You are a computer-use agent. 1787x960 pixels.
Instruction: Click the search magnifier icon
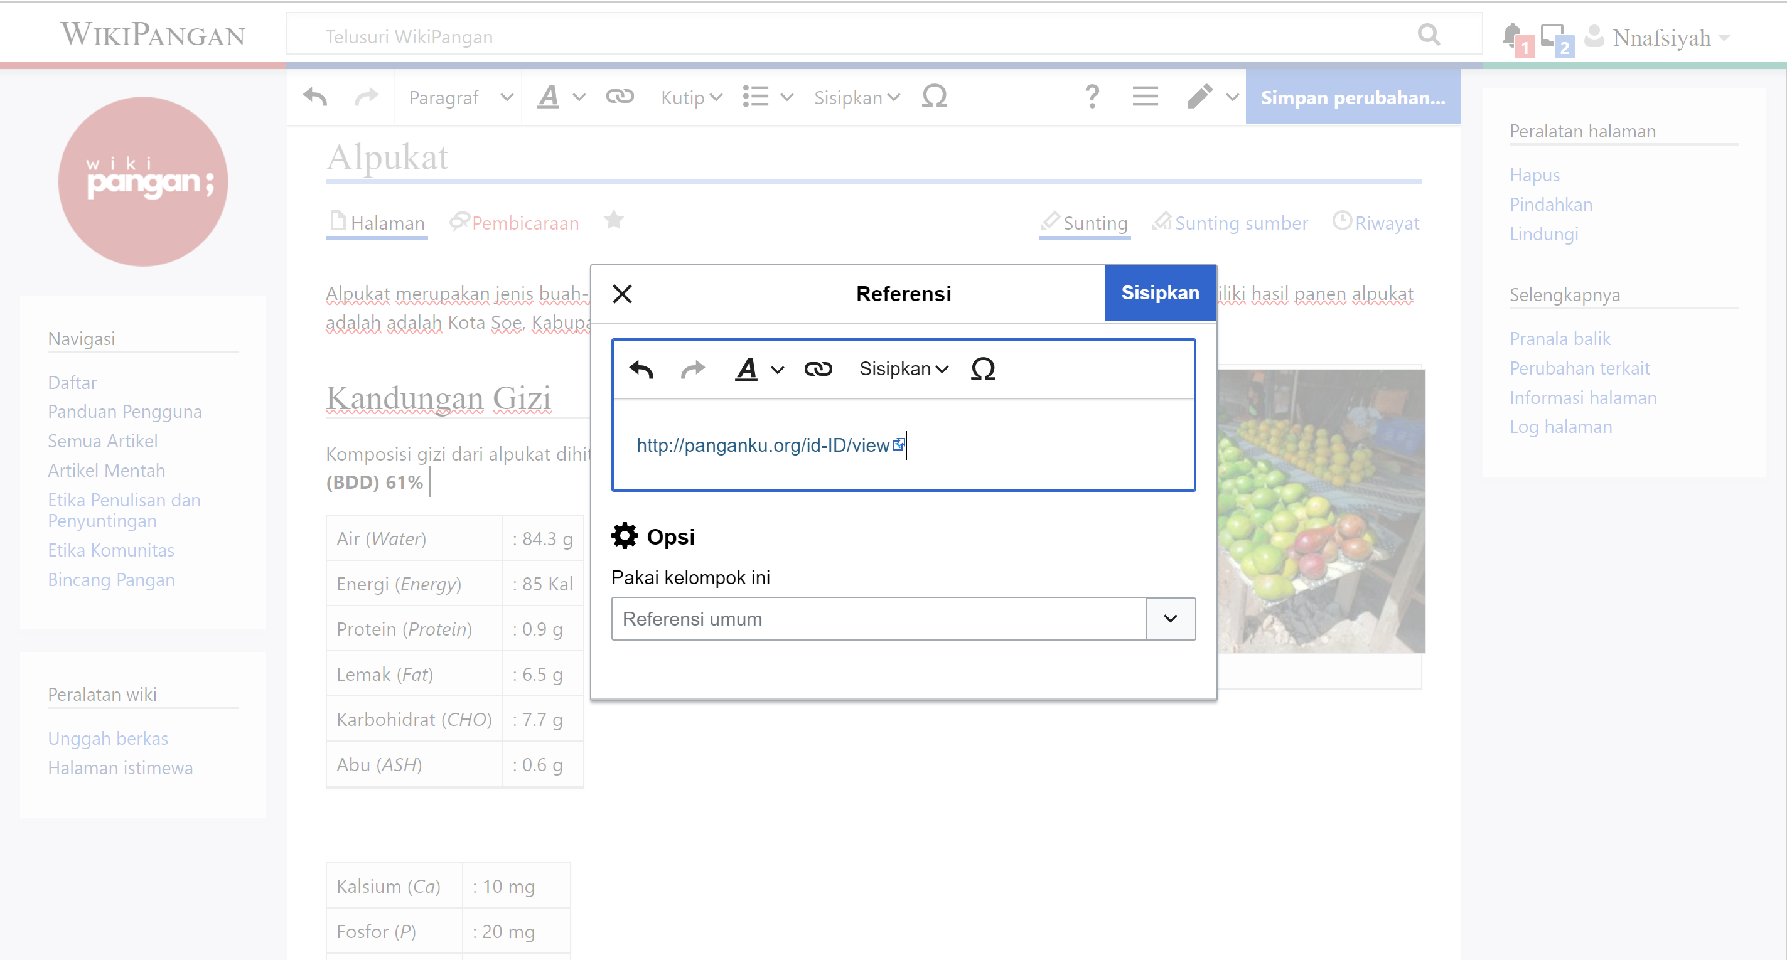tap(1429, 35)
